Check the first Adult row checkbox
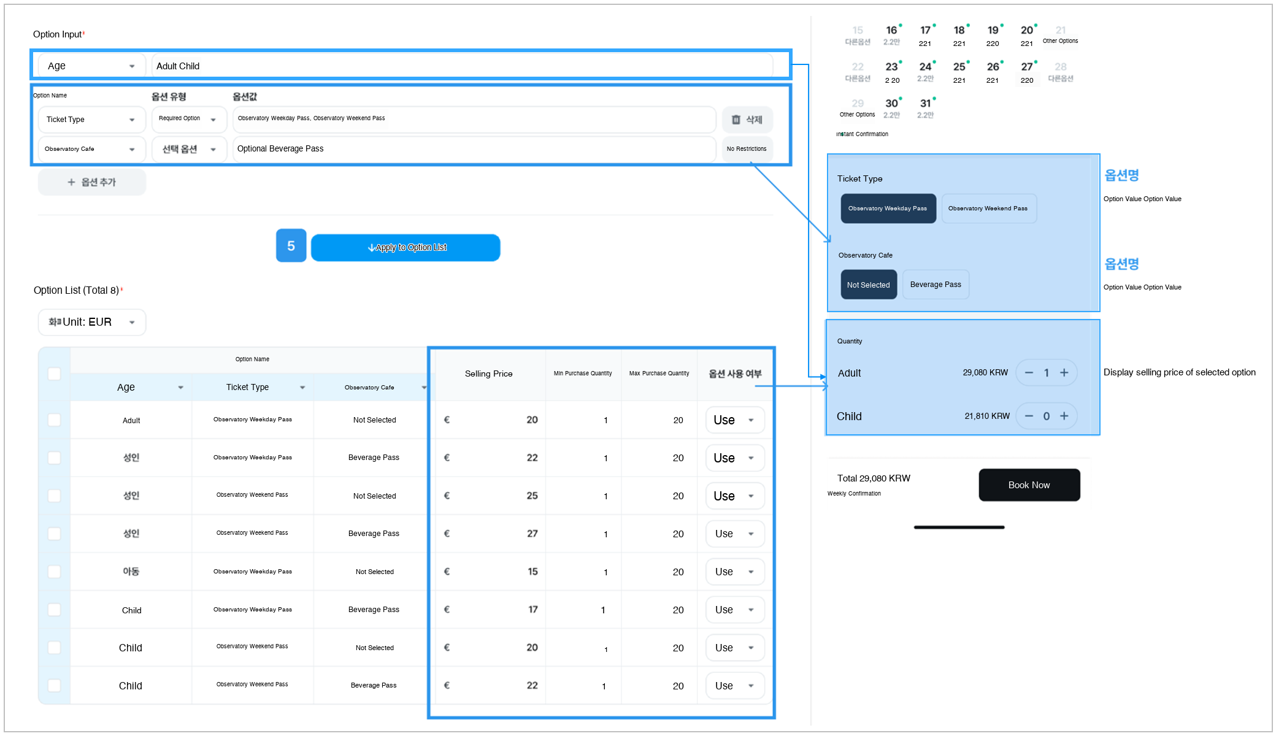The height and width of the screenshot is (736, 1276). pyautogui.click(x=54, y=420)
